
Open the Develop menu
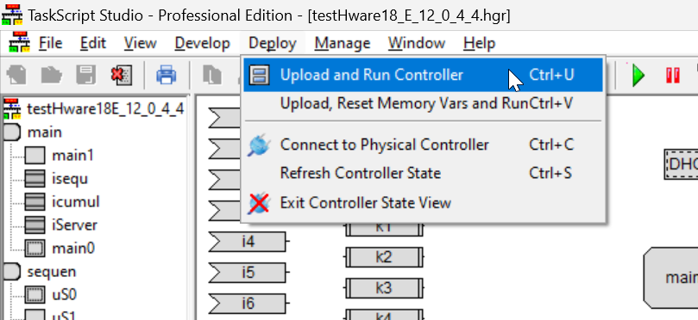(202, 43)
